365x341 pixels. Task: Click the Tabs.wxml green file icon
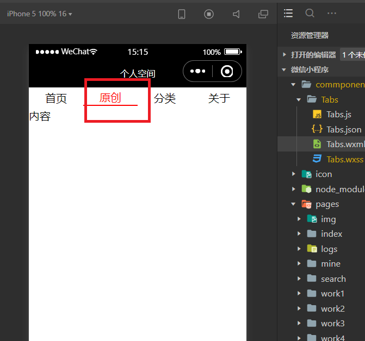(x=317, y=144)
